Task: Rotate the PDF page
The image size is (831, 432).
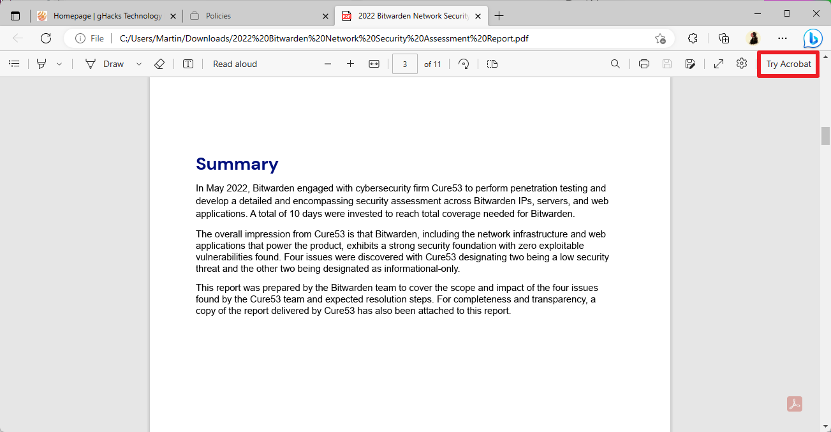Action: point(464,63)
